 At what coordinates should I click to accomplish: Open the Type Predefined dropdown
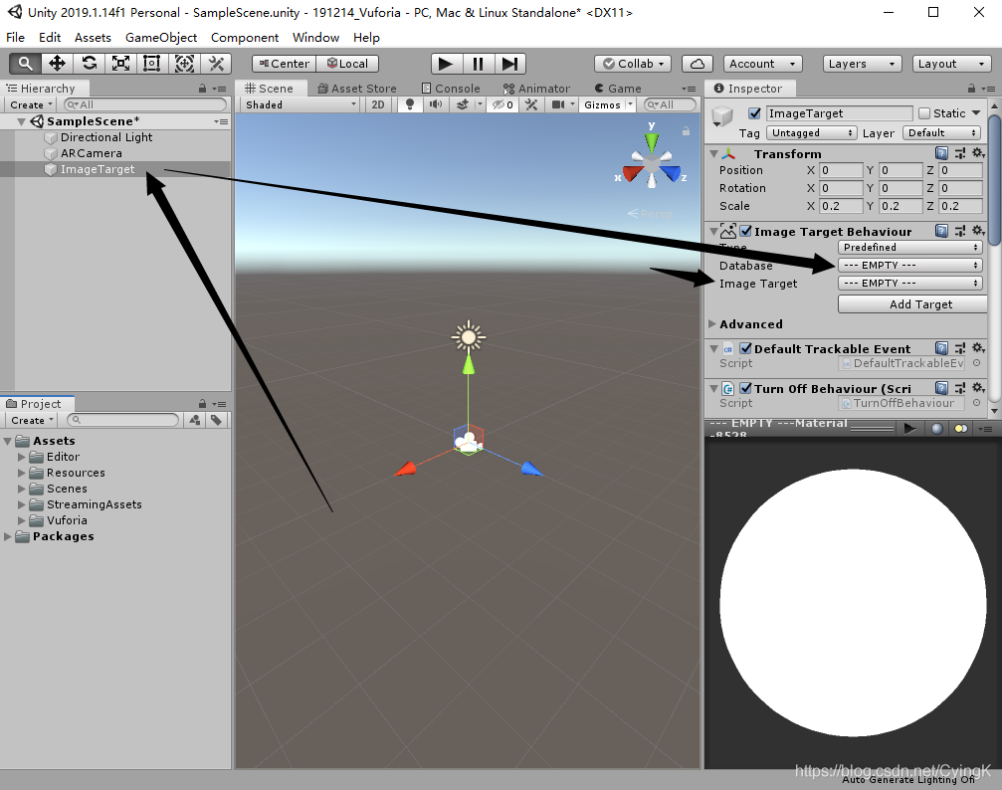pyautogui.click(x=910, y=247)
